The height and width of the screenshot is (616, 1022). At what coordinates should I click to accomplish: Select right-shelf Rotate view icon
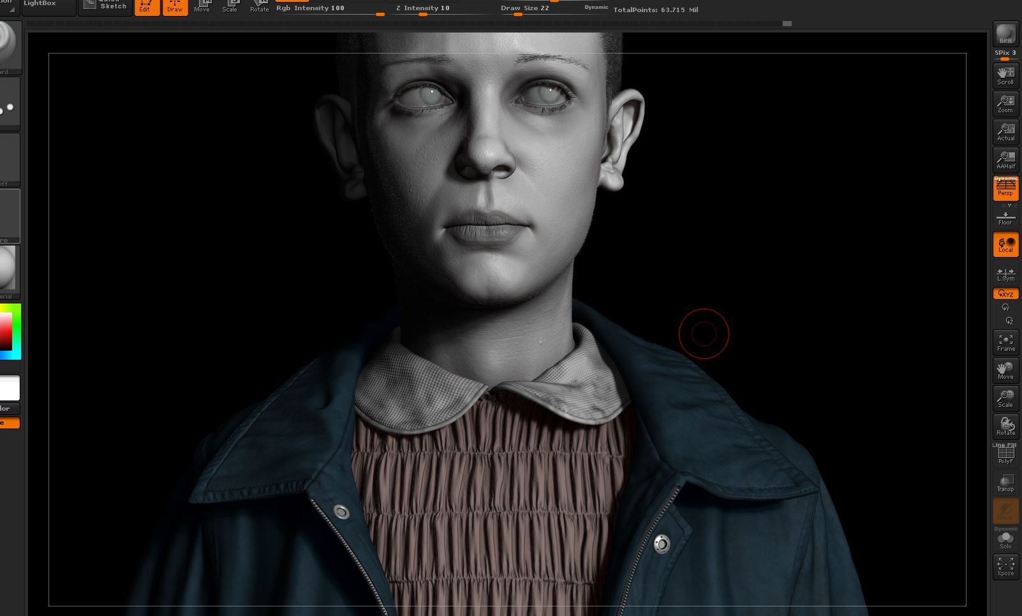click(x=1005, y=426)
